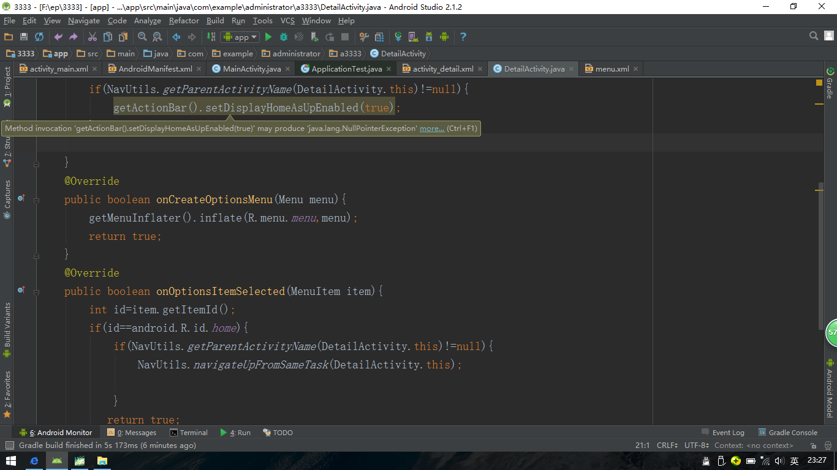Viewport: 837px width, 470px height.
Task: Click the wrench settings toolbar icon
Action: pos(364,37)
